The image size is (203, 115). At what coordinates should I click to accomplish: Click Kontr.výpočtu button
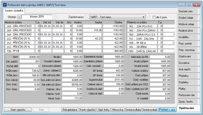[88, 110]
